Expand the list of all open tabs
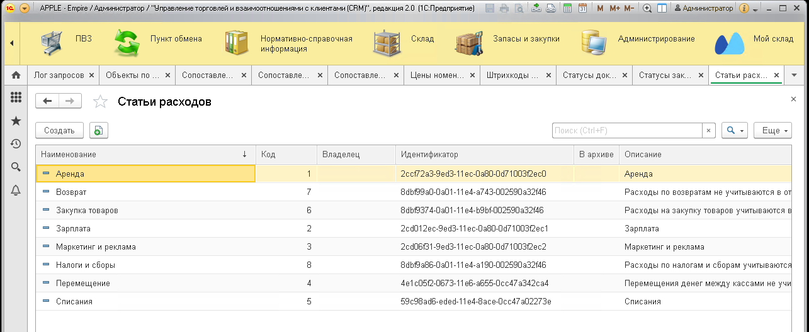The image size is (809, 332). [794, 75]
